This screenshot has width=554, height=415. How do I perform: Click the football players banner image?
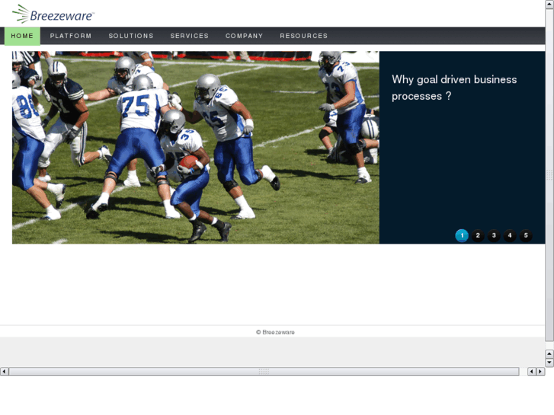pyautogui.click(x=196, y=147)
